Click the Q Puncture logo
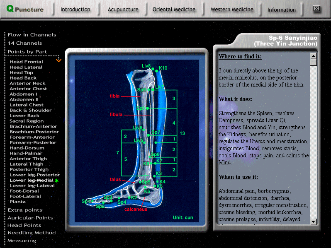 click(x=25, y=10)
